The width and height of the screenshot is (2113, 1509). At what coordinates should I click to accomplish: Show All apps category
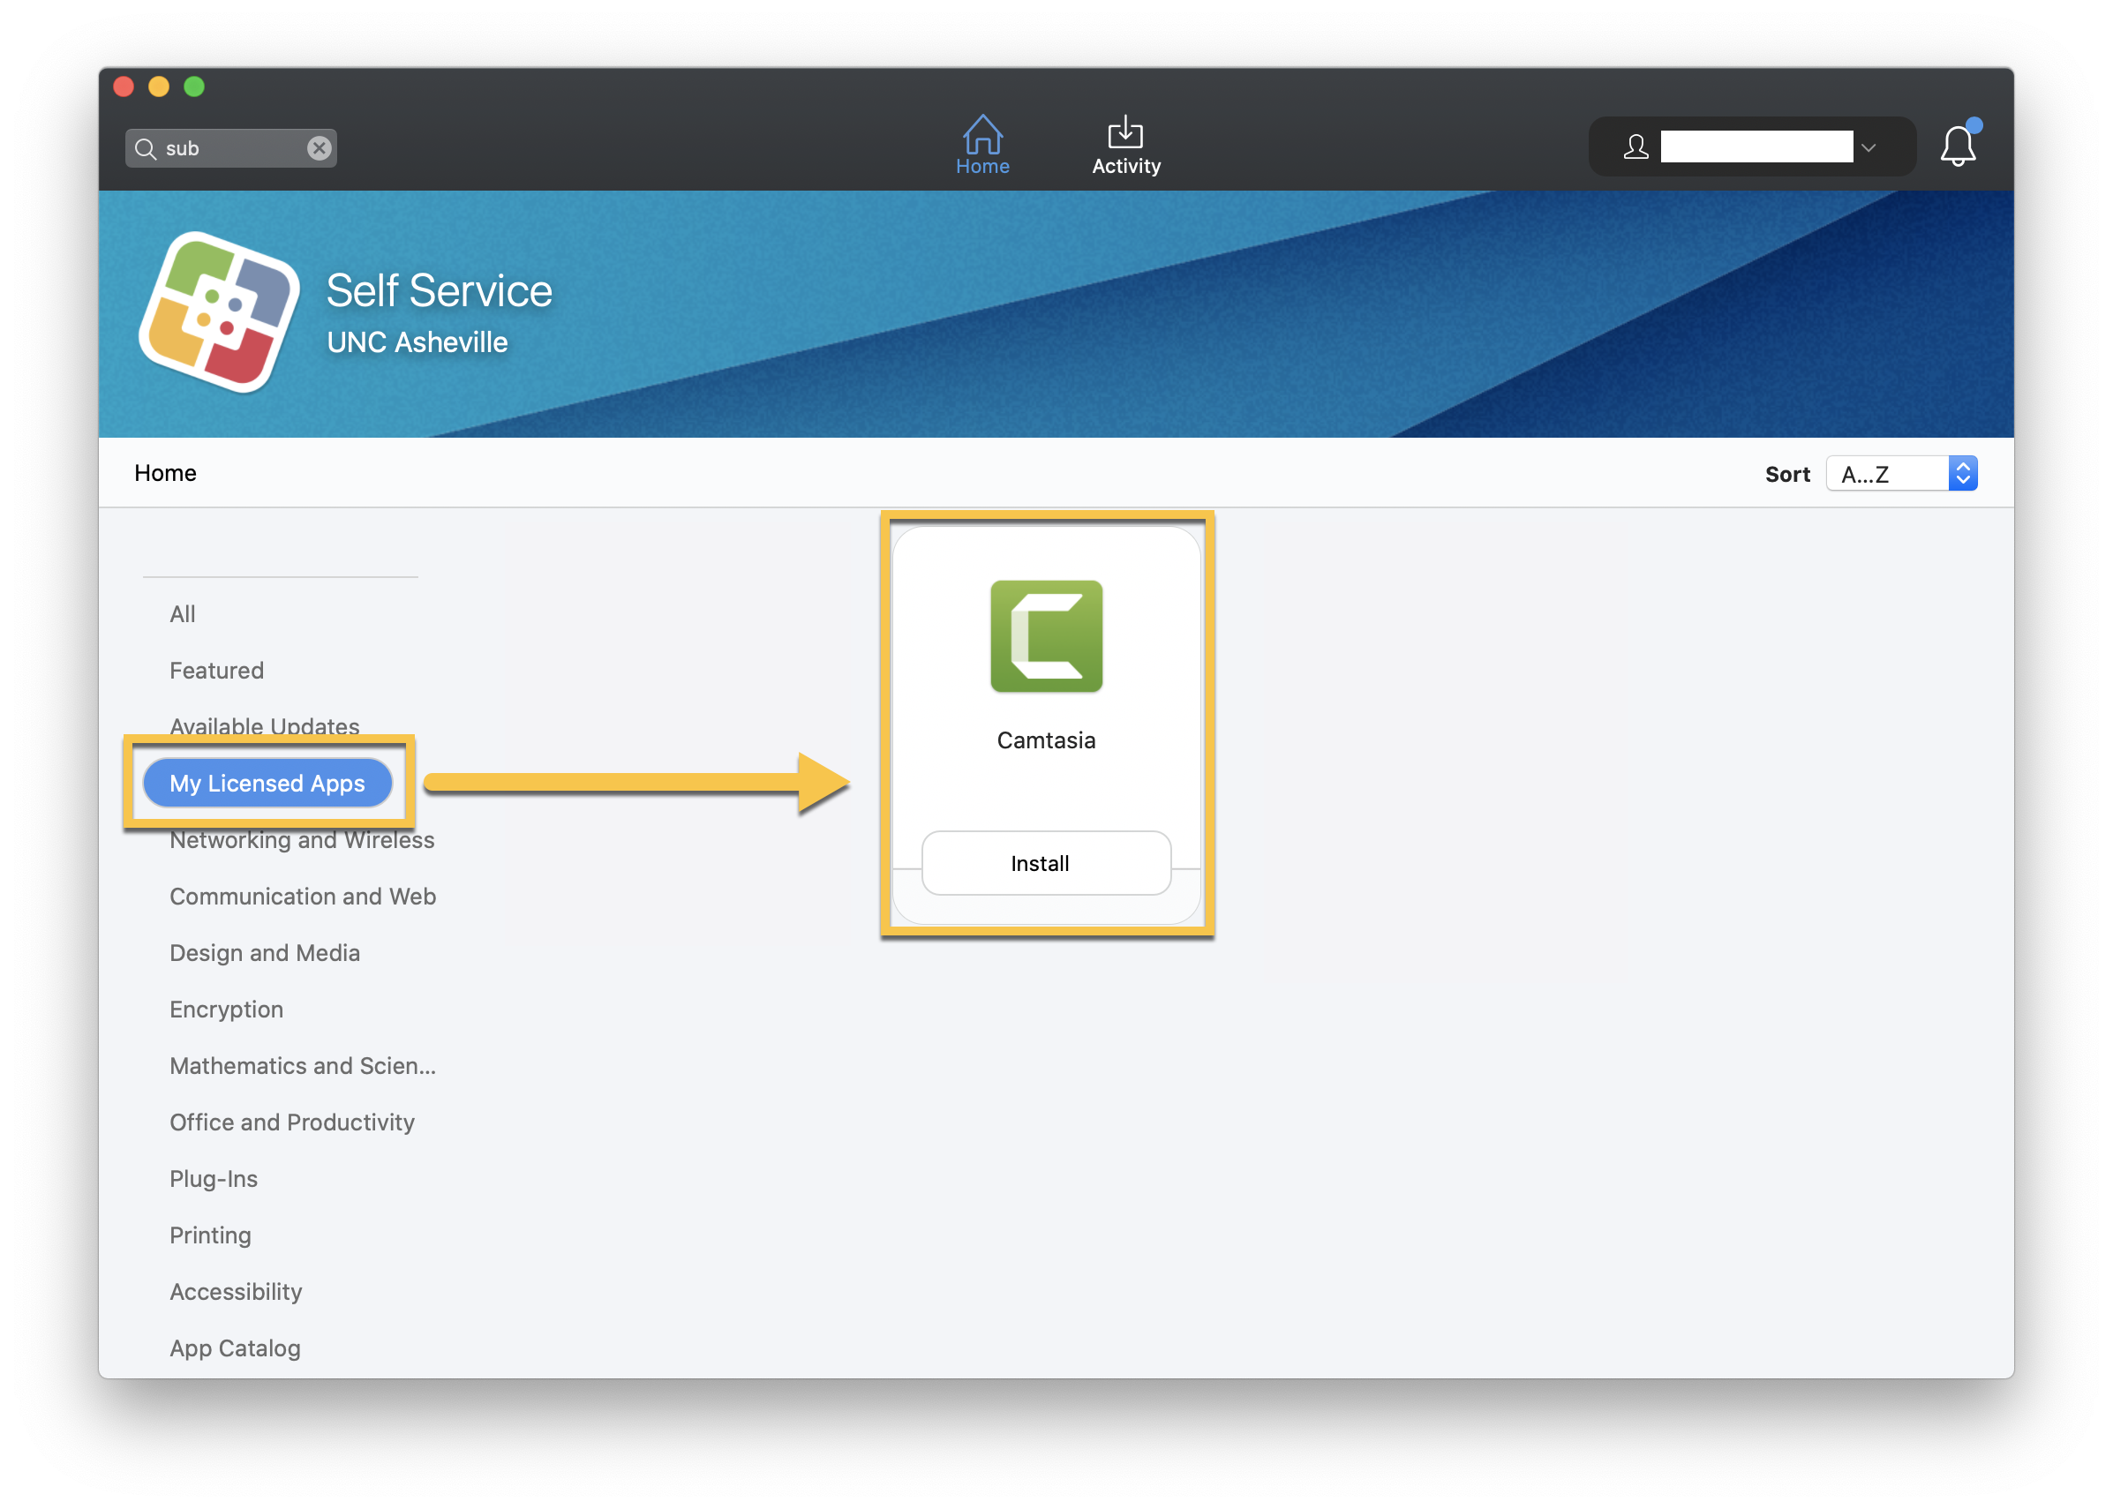click(x=182, y=613)
